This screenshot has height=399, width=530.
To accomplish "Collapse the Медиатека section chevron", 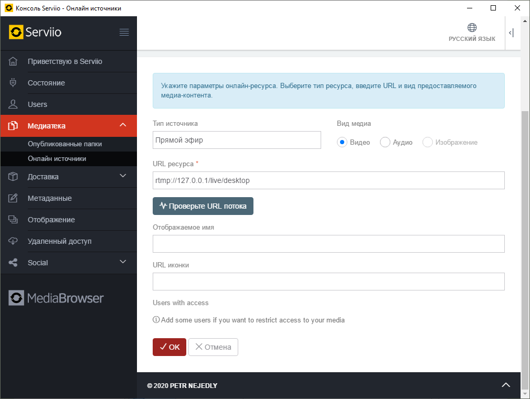I will click(x=123, y=125).
